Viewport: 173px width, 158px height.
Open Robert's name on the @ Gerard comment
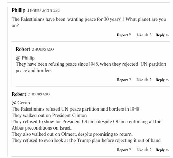tap(19, 94)
